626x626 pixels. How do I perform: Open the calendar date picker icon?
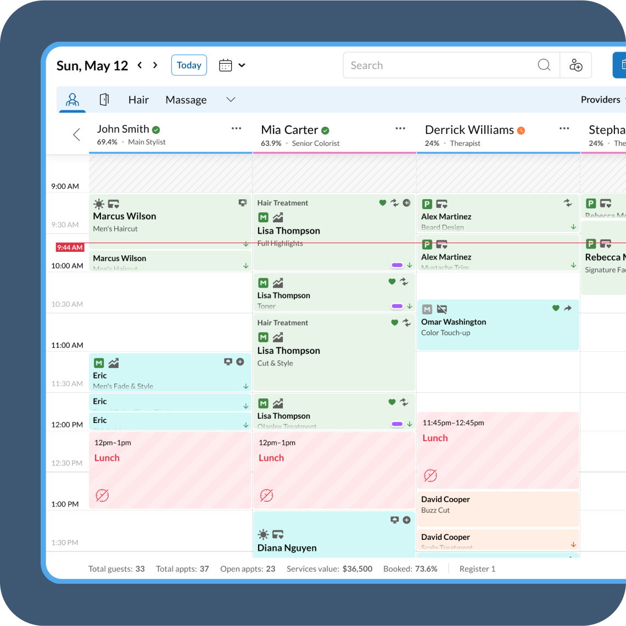pyautogui.click(x=226, y=65)
